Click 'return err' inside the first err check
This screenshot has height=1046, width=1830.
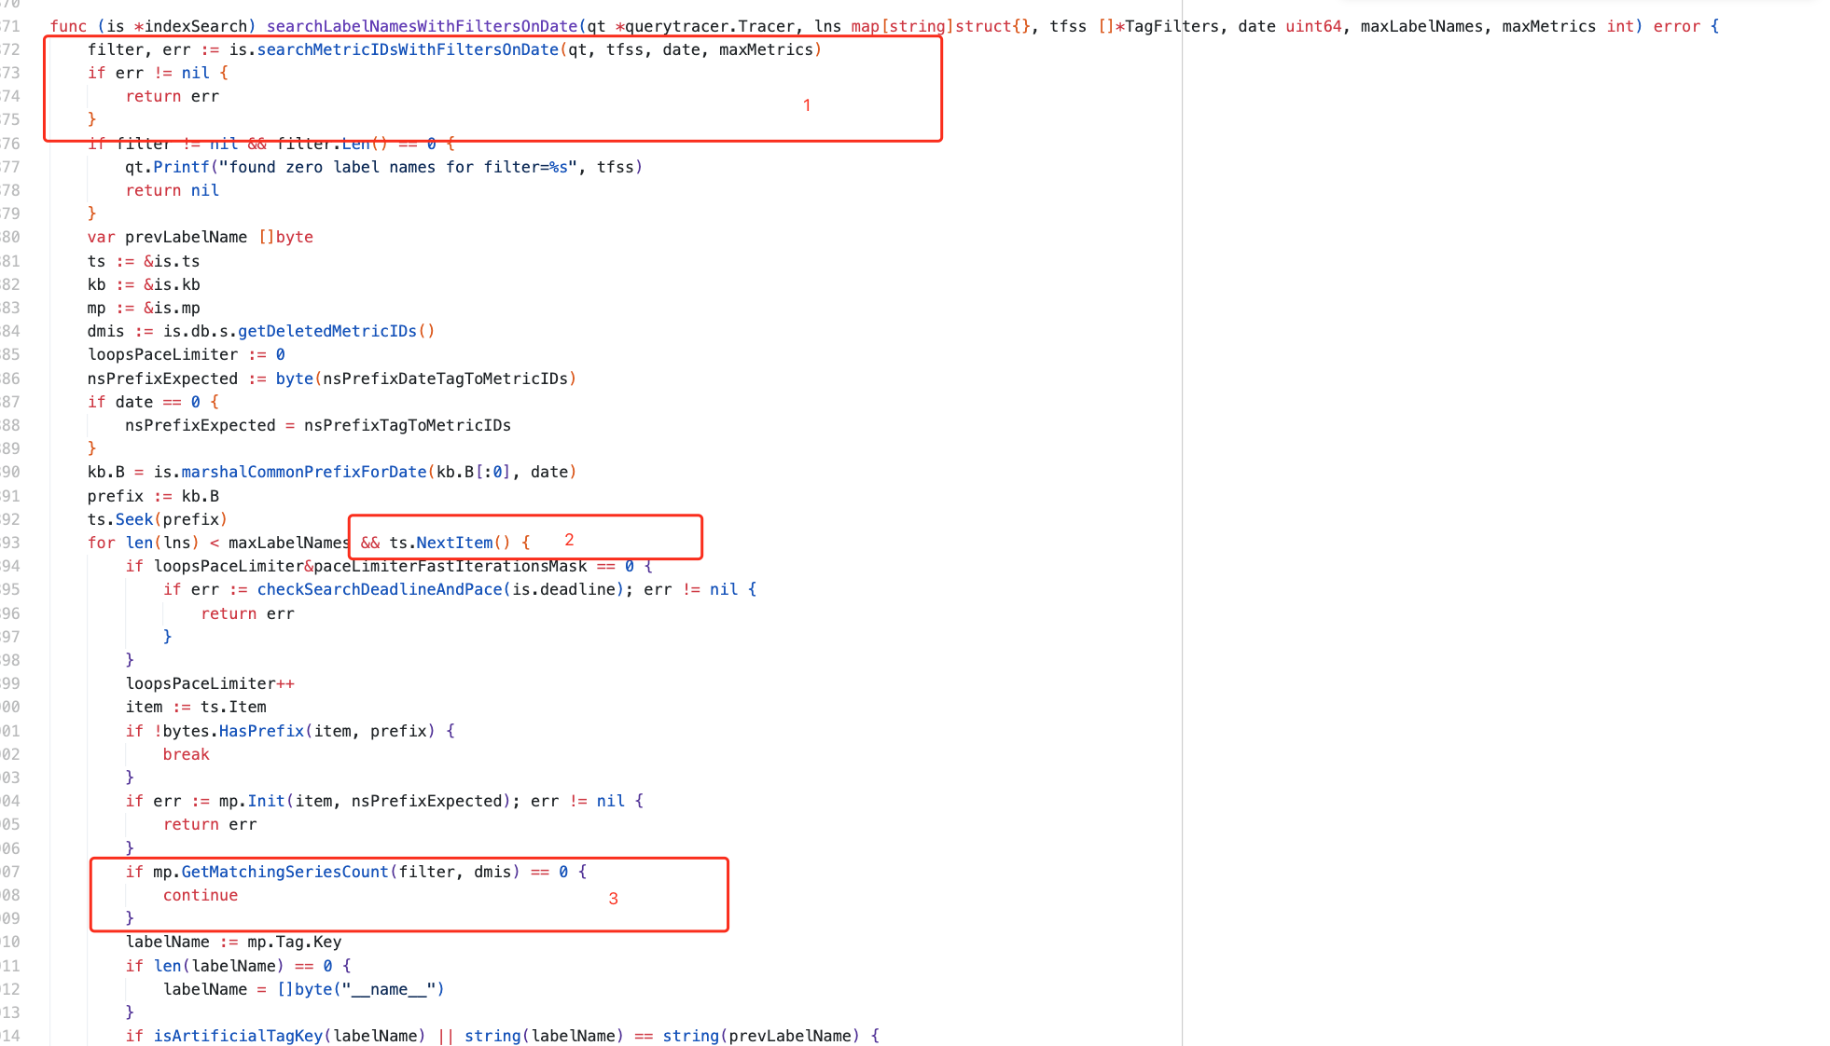(x=173, y=96)
